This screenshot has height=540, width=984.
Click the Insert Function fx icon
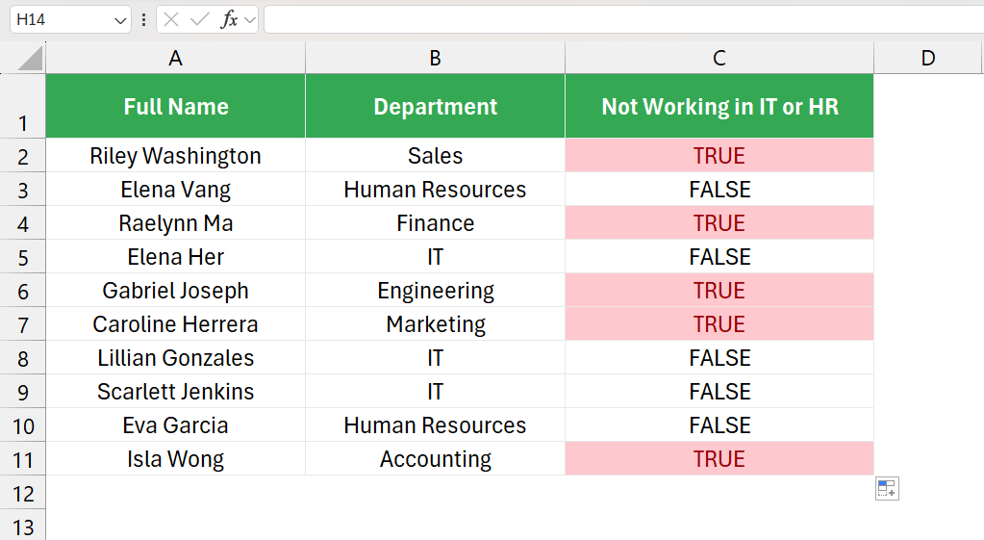(229, 20)
